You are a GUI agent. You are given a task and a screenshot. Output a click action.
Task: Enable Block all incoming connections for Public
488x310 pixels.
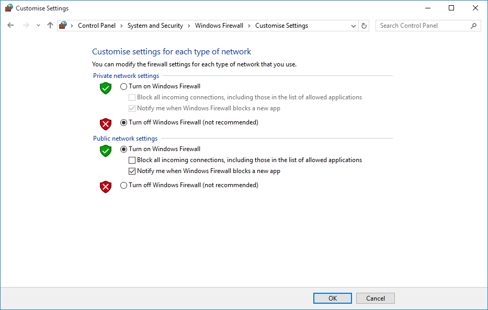pyautogui.click(x=132, y=160)
